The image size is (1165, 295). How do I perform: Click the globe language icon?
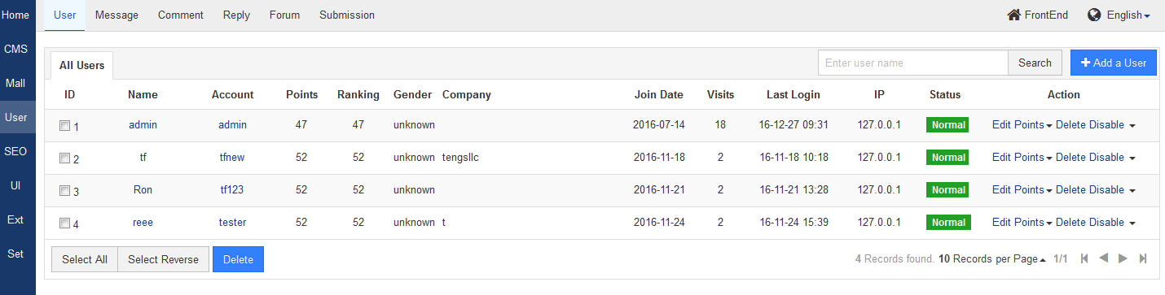[x=1094, y=15]
